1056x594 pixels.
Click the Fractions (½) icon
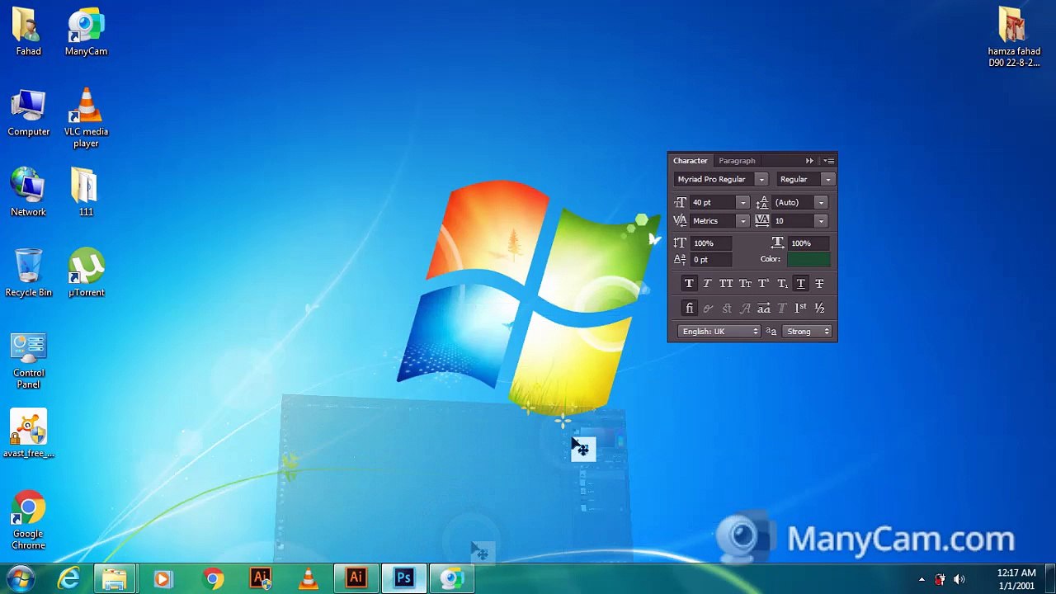[x=819, y=309]
